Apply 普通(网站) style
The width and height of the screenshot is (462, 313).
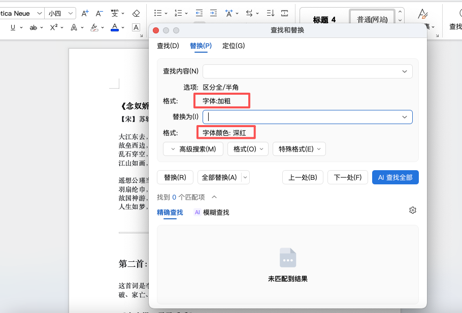pos(372,18)
